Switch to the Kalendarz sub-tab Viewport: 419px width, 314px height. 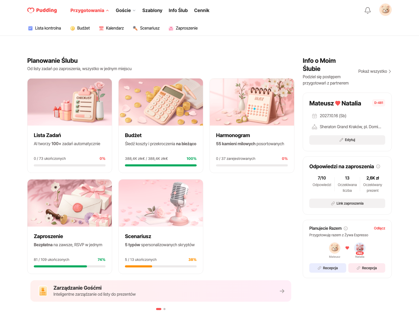tap(111, 28)
